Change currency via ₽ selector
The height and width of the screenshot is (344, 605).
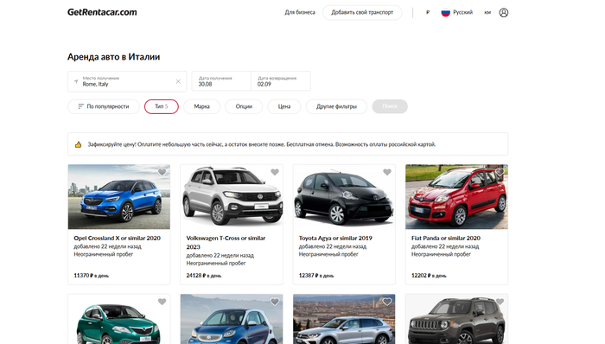click(428, 12)
